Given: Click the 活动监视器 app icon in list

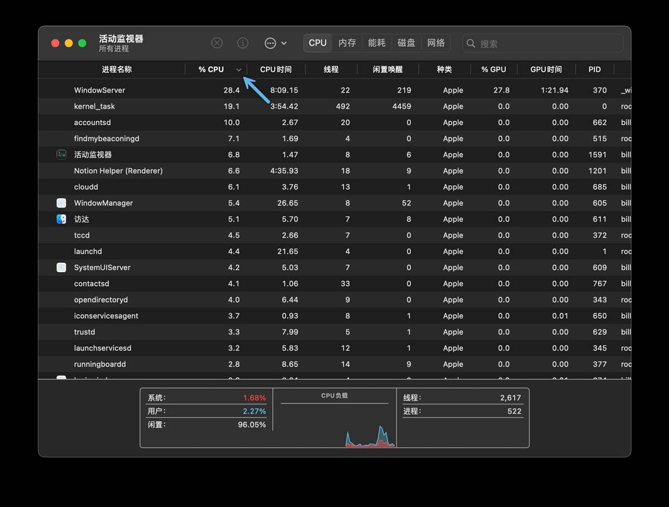Looking at the screenshot, I should tap(61, 155).
